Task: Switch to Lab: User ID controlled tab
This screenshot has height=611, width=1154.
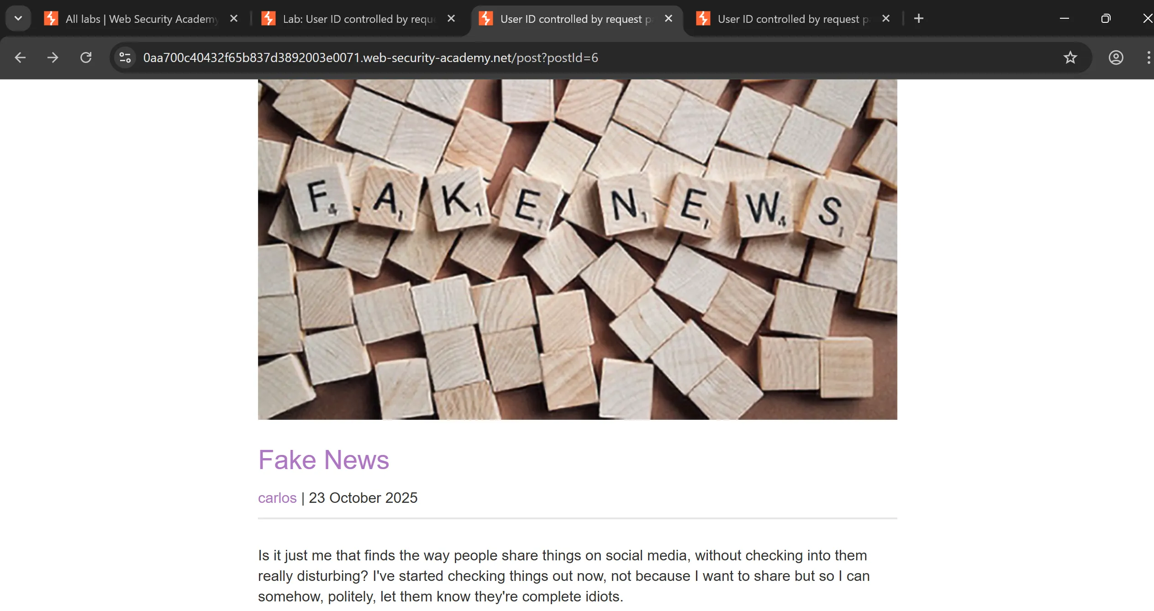Action: pos(359,19)
